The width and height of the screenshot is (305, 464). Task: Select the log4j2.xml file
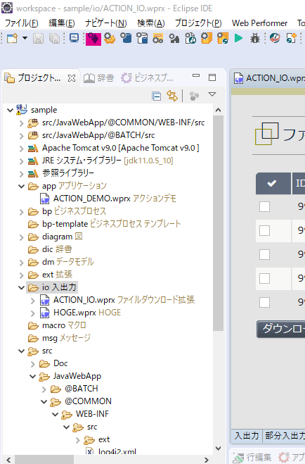point(111,451)
